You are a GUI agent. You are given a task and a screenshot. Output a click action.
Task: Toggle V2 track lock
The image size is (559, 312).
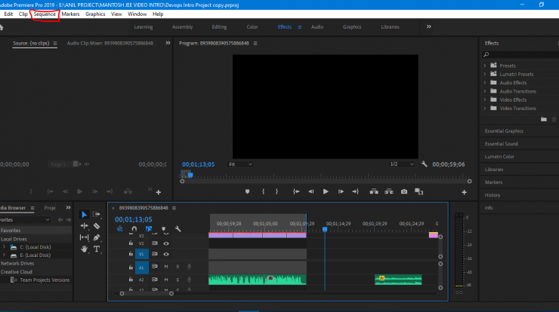[x=131, y=243]
